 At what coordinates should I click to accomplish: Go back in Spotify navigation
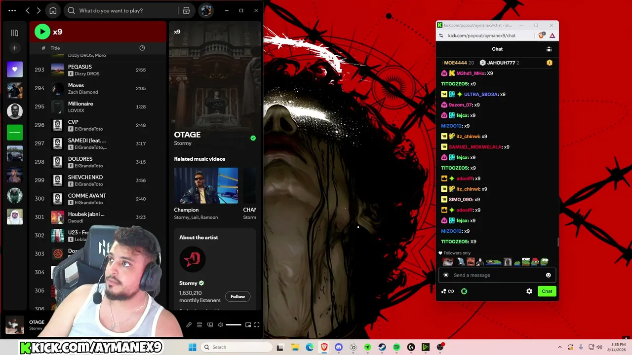click(28, 10)
